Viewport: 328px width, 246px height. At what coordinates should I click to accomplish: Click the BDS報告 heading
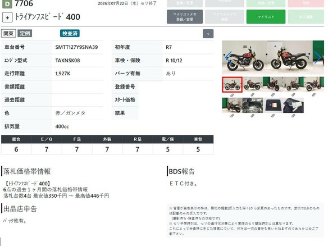click(x=181, y=171)
